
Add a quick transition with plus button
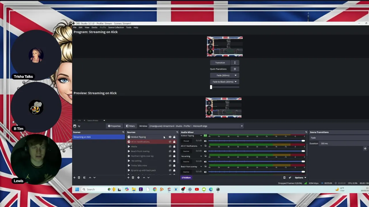(x=235, y=69)
